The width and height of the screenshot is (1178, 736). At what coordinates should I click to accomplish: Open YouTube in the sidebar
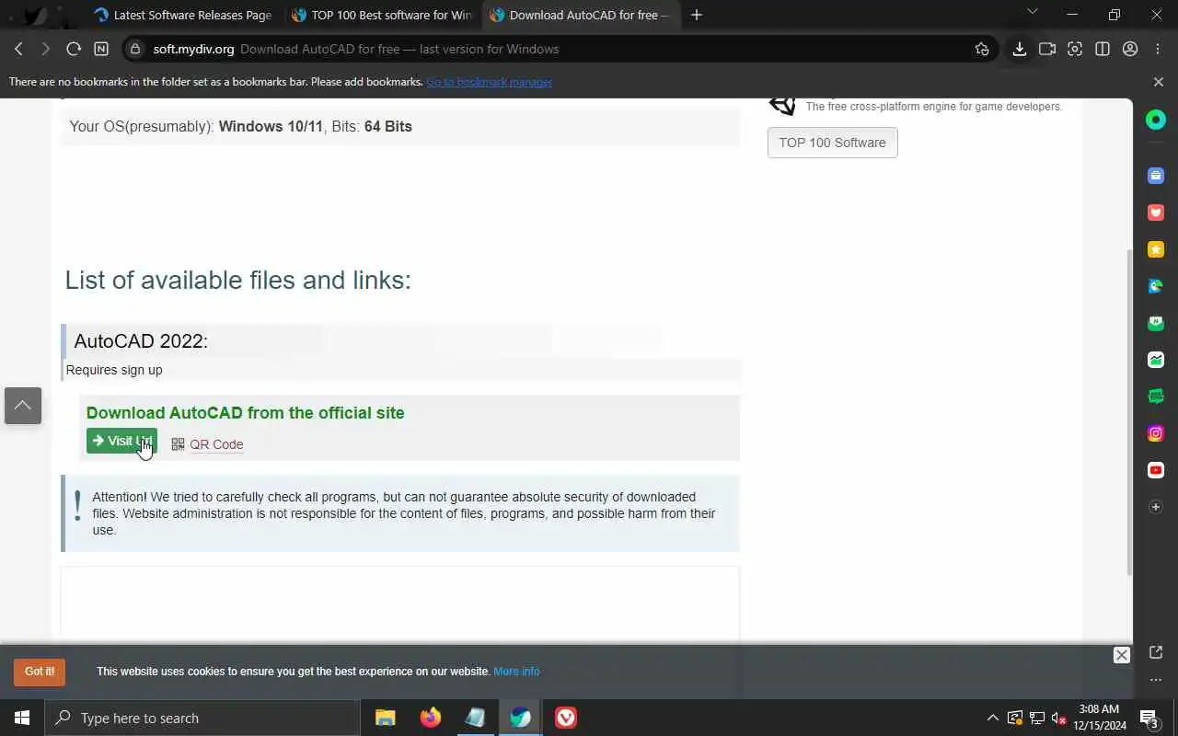pyautogui.click(x=1156, y=470)
